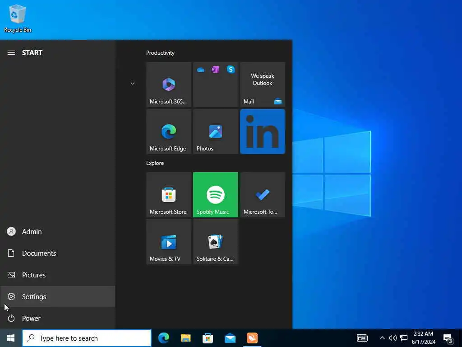
Task: Launch the Spotify Music tile
Action: click(216, 195)
